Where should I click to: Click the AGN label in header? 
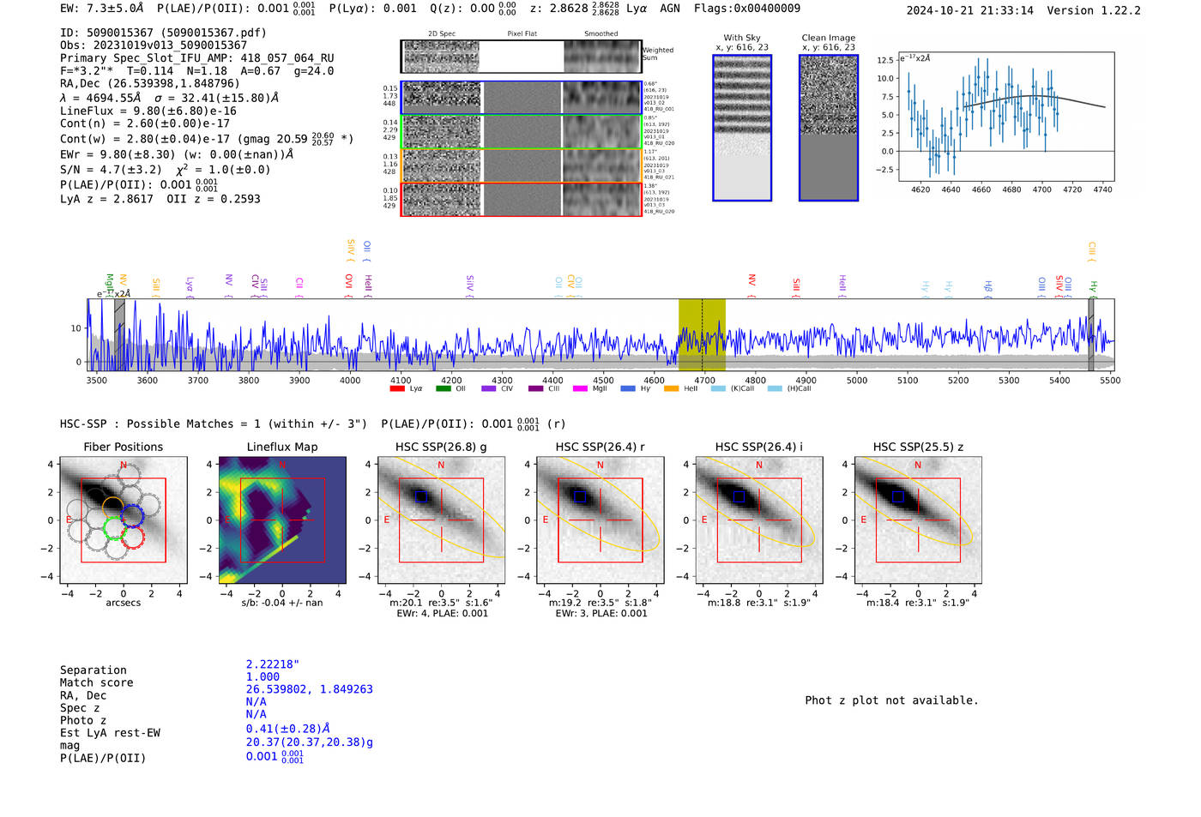point(670,9)
